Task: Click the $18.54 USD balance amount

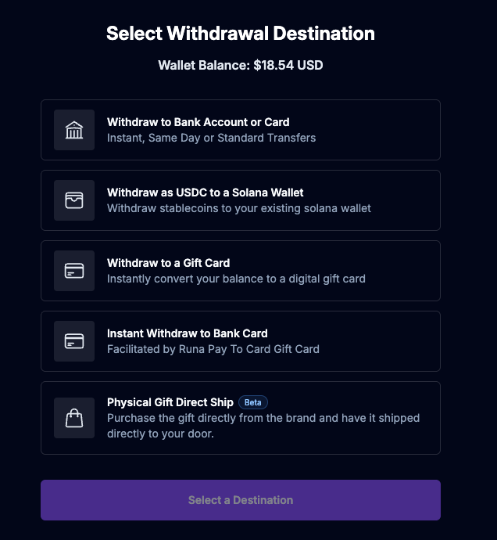Action: click(288, 66)
